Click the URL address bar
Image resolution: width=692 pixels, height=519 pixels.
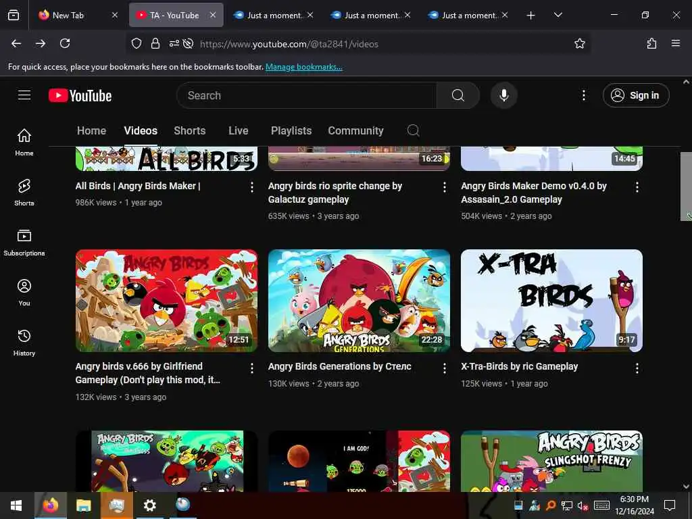[x=358, y=44]
